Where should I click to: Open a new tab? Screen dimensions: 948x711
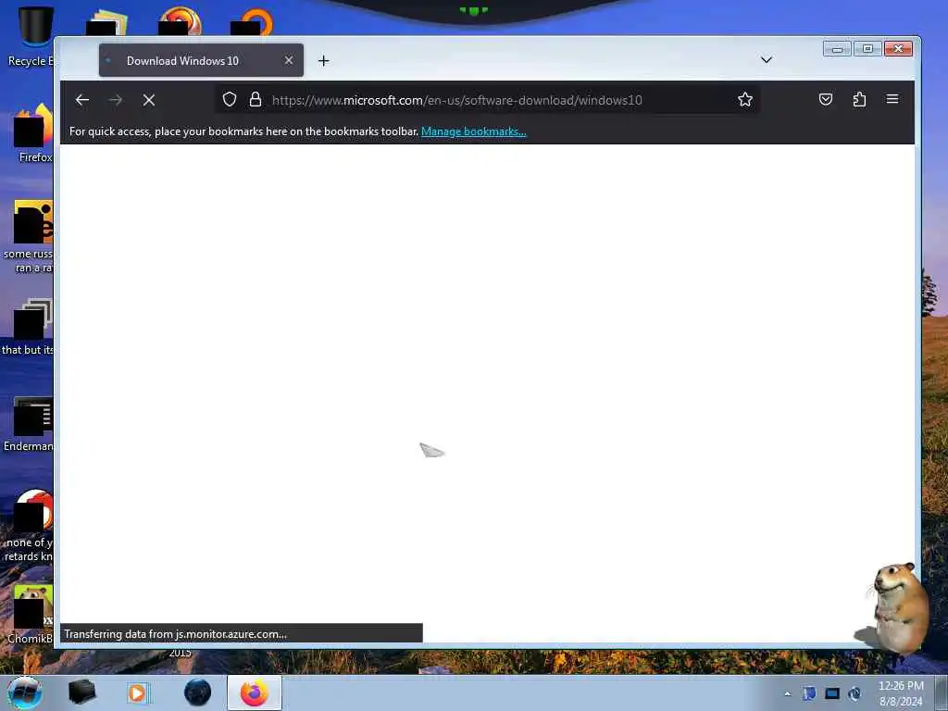coord(323,60)
